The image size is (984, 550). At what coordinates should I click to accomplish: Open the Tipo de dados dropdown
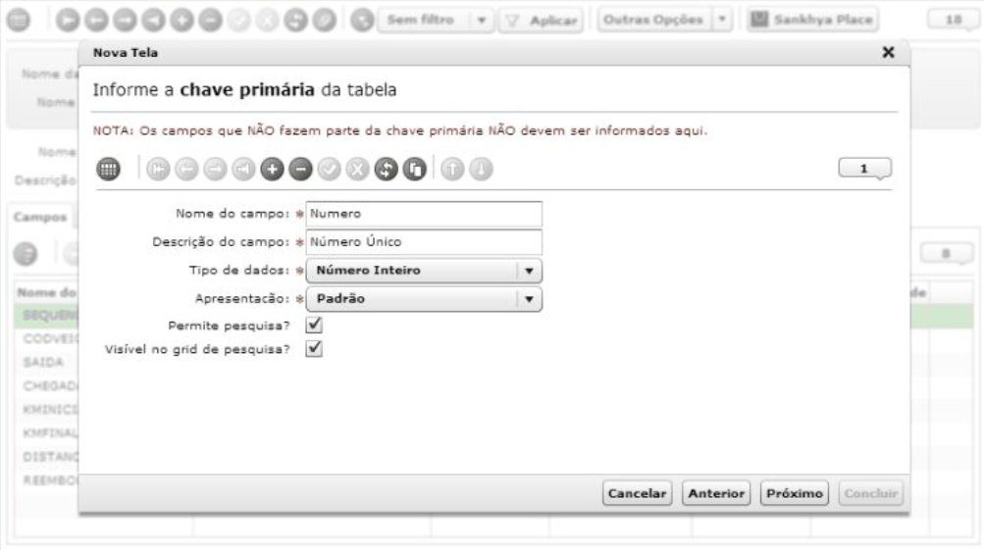pyautogui.click(x=530, y=271)
